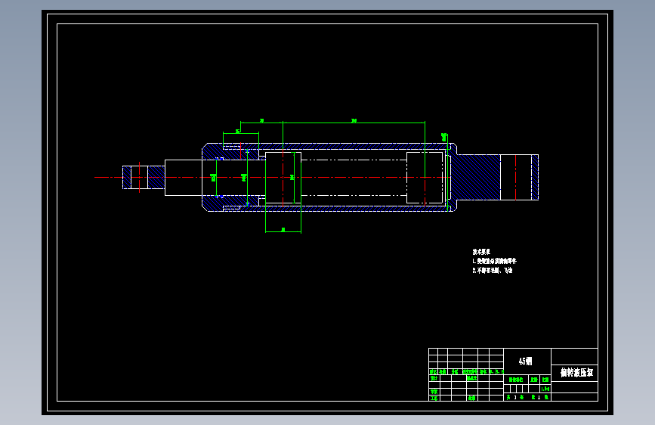The width and height of the screenshot is (655, 425).
Task: Select the title text 偏转液压缸
Action: click(576, 372)
